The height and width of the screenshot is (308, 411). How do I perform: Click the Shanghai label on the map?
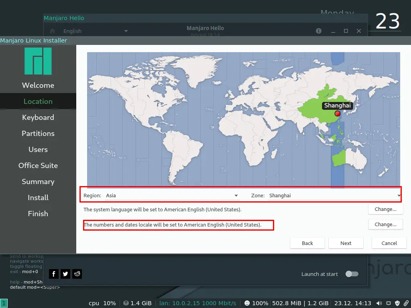click(x=337, y=105)
